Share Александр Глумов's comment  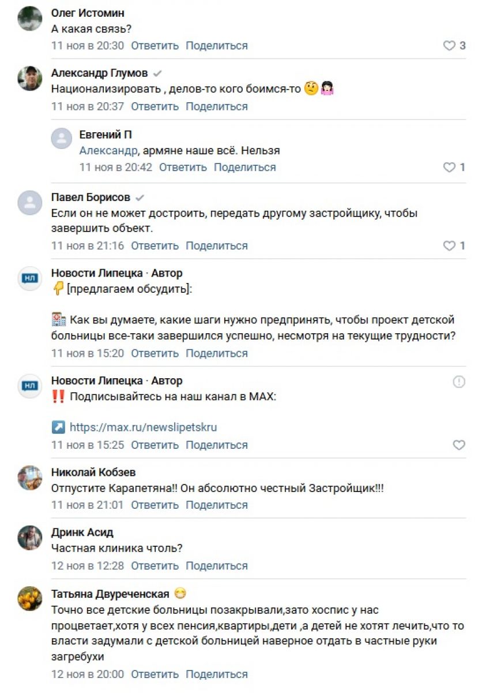coord(217,106)
